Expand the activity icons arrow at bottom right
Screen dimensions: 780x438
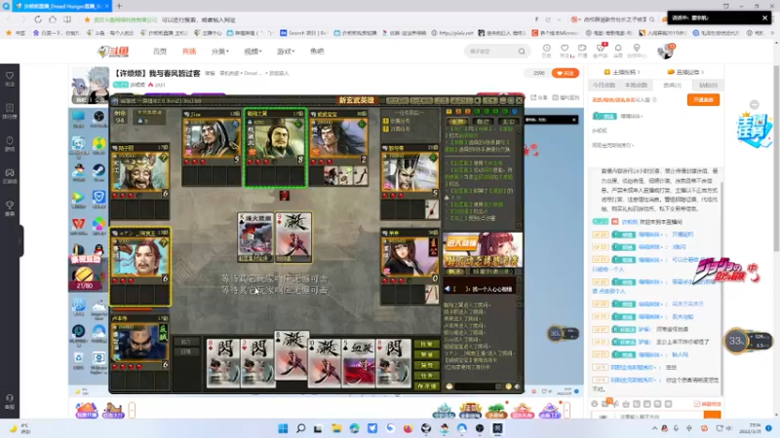pyautogui.click(x=566, y=410)
